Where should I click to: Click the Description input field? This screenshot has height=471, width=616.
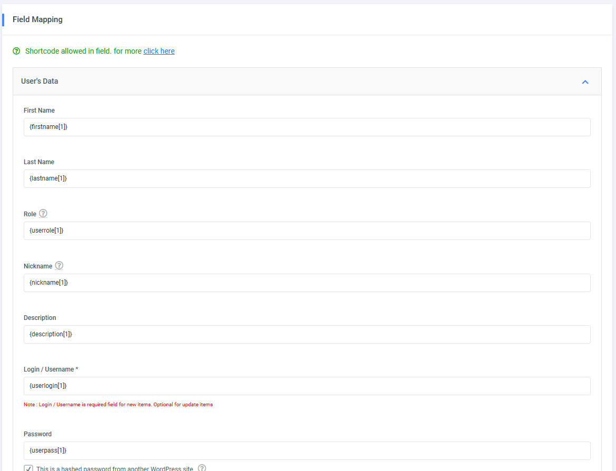[x=306, y=334]
